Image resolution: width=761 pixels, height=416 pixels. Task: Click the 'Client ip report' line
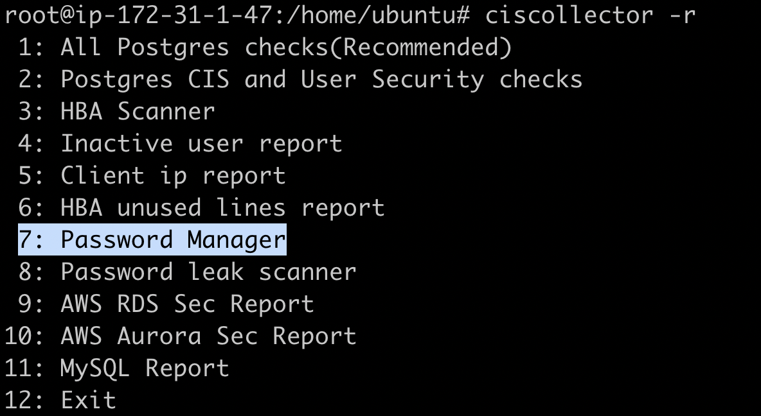click(x=173, y=175)
